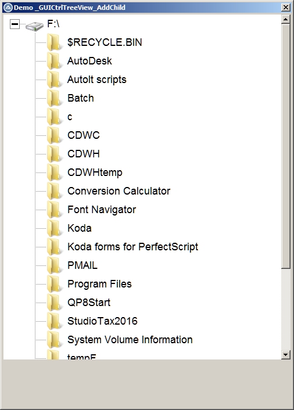Viewport: 294px width, 410px height.
Task: Select the AutoIt scripts tree item
Action: (x=97, y=80)
